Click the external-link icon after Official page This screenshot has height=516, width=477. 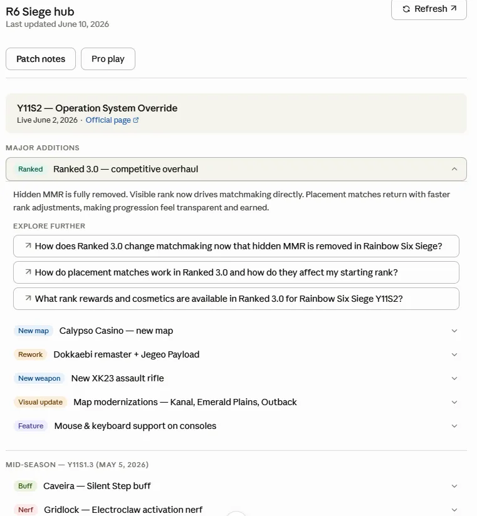[x=136, y=120]
